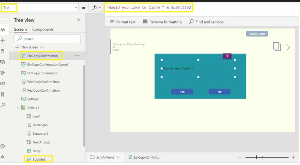The width and height of the screenshot is (300, 165).
Task: Open the Search magnifier icon in left rail
Action: (3, 105)
